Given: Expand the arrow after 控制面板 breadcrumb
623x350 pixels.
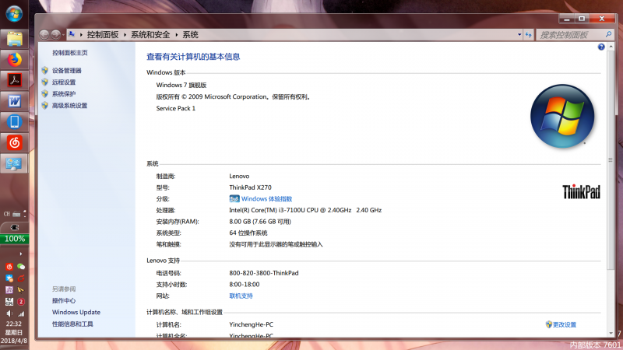Looking at the screenshot, I should 125,35.
